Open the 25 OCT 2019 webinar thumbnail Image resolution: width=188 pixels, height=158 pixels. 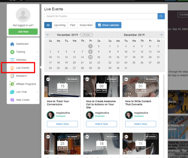62,144
